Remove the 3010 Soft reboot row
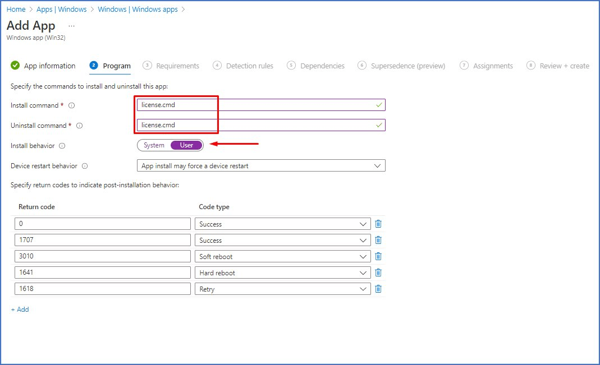600x365 pixels. click(378, 256)
